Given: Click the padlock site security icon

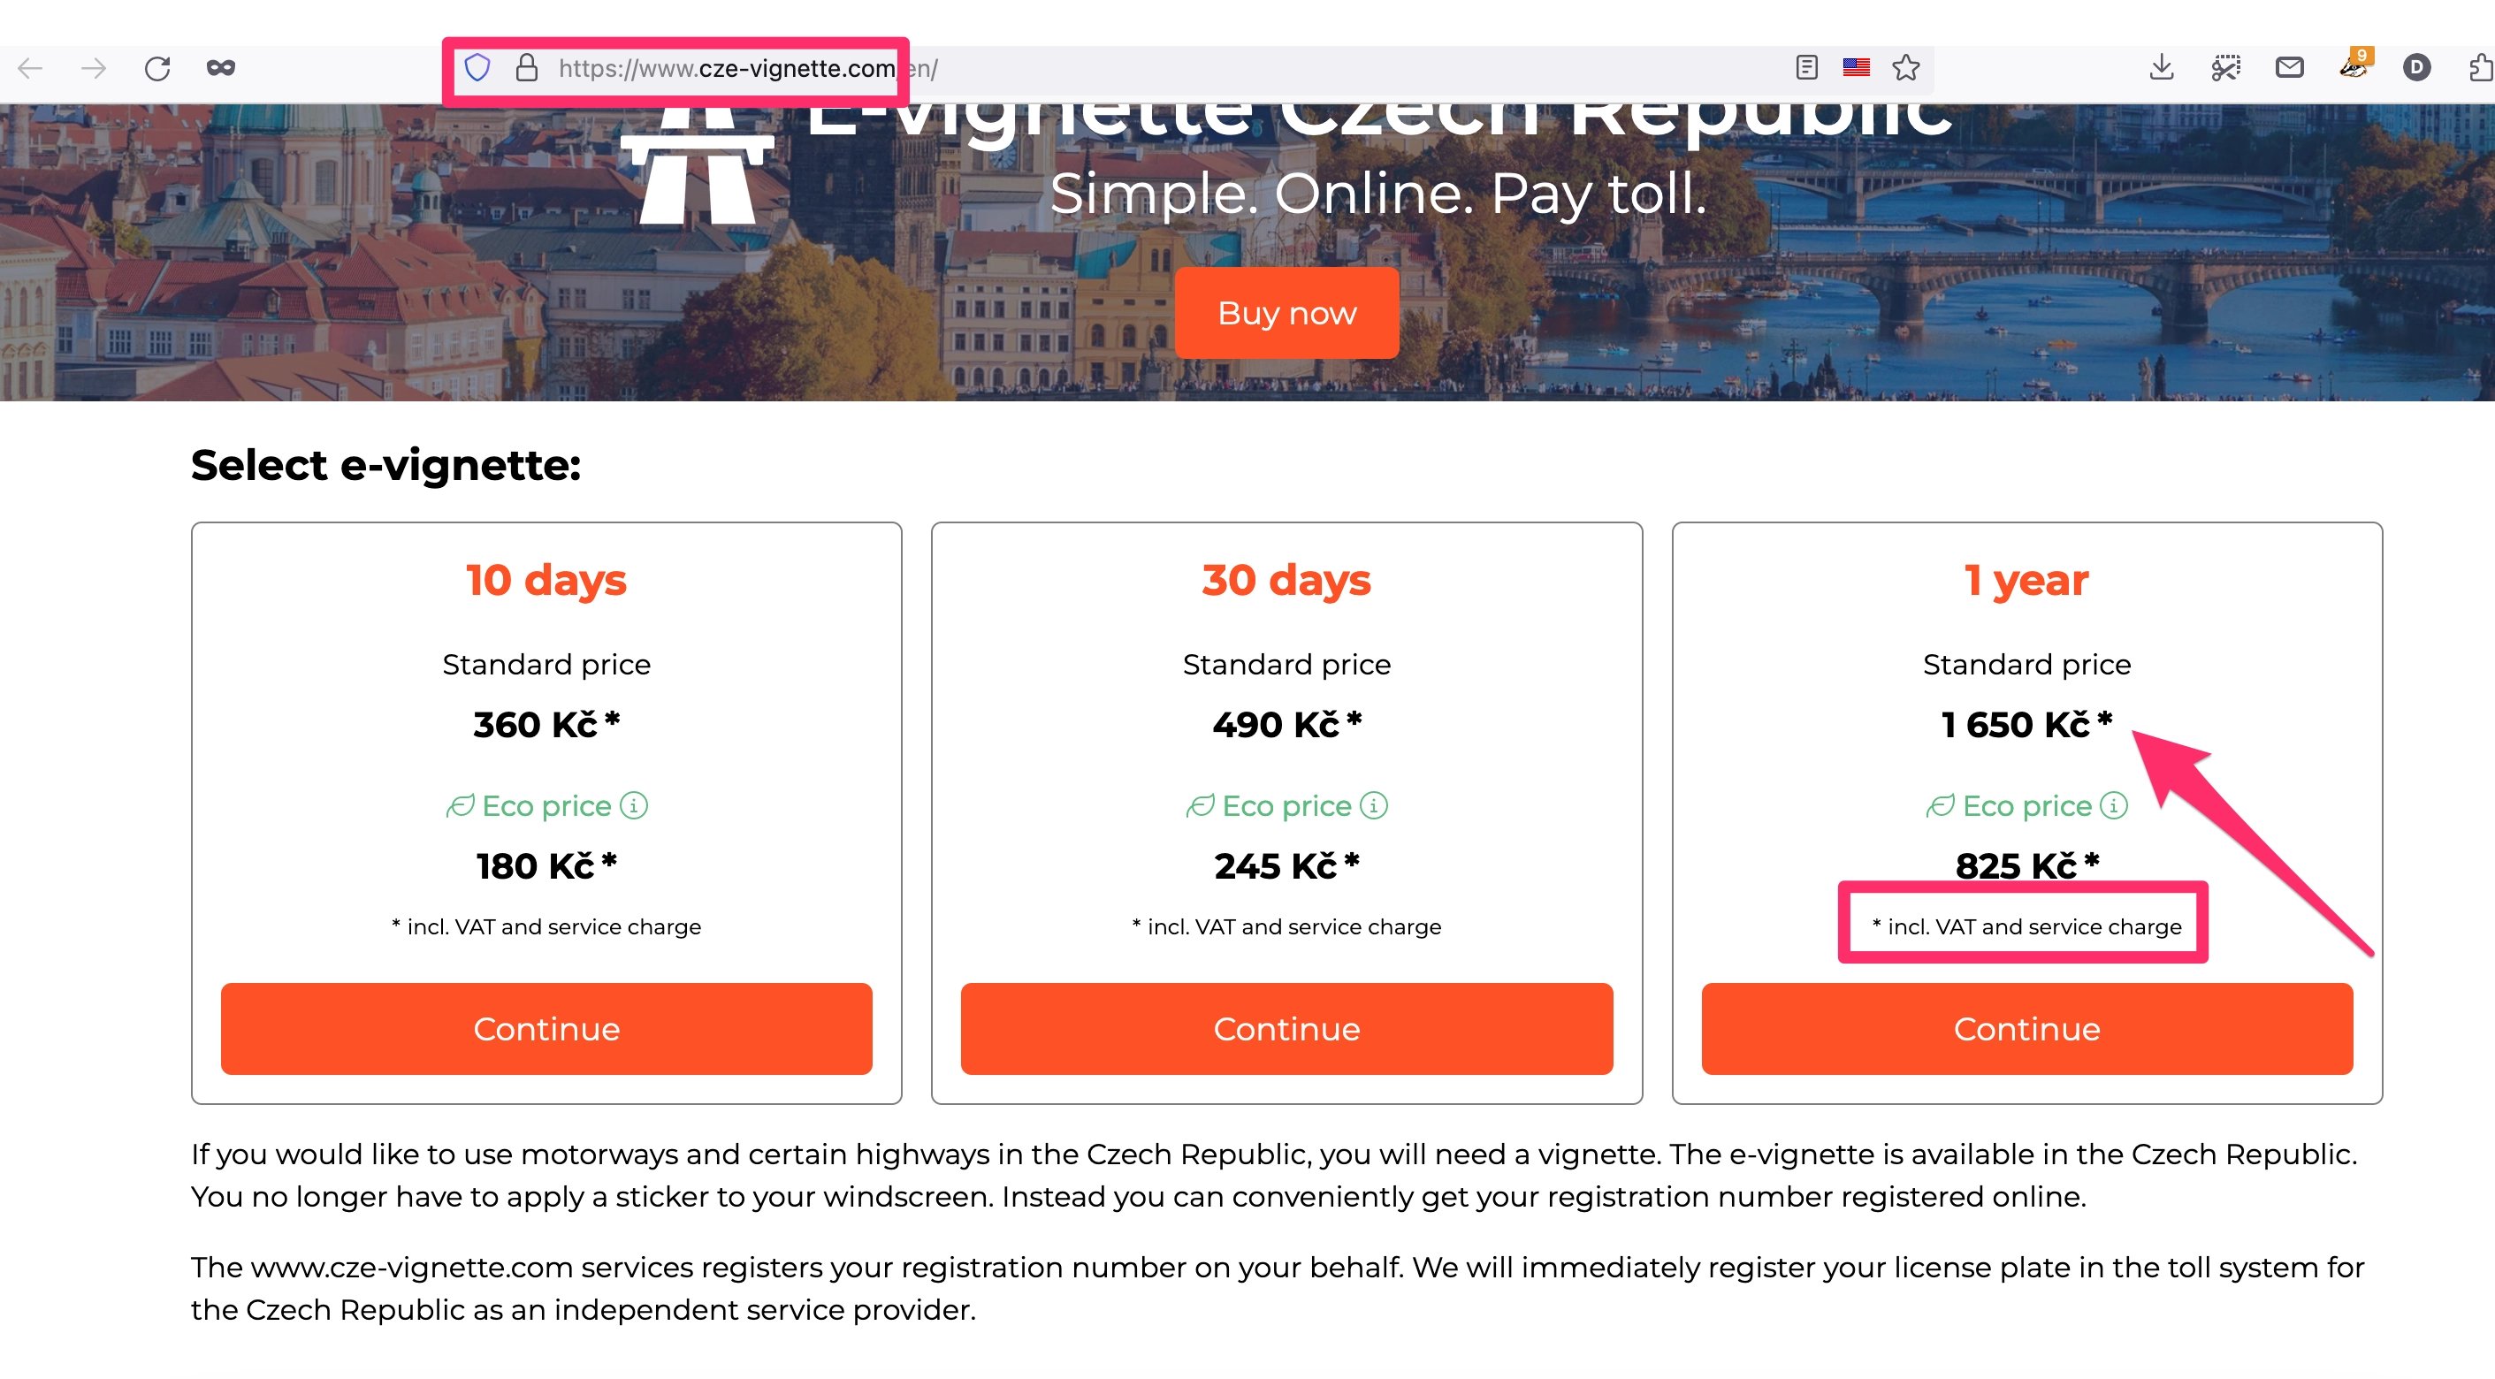Looking at the screenshot, I should pos(527,68).
